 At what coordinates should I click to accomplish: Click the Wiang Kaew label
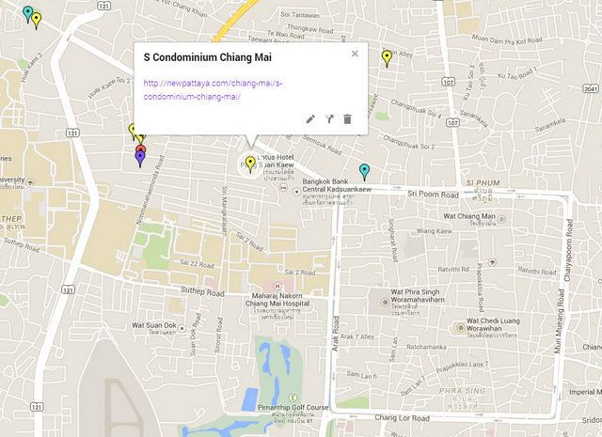(435, 231)
